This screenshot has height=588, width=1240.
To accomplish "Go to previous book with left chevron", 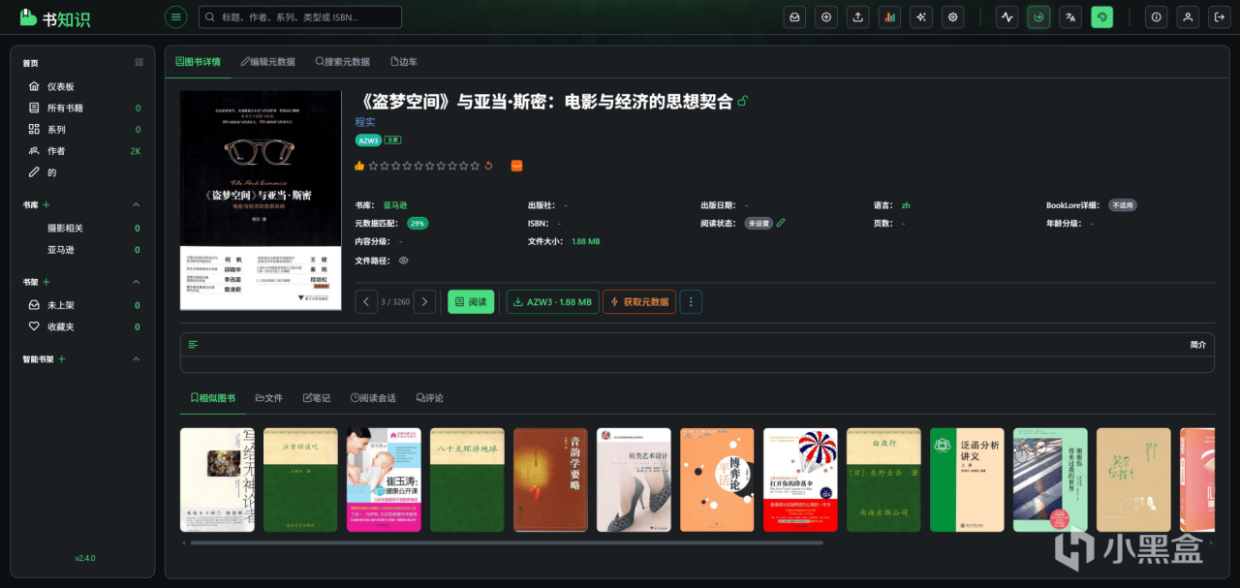I will tap(366, 301).
